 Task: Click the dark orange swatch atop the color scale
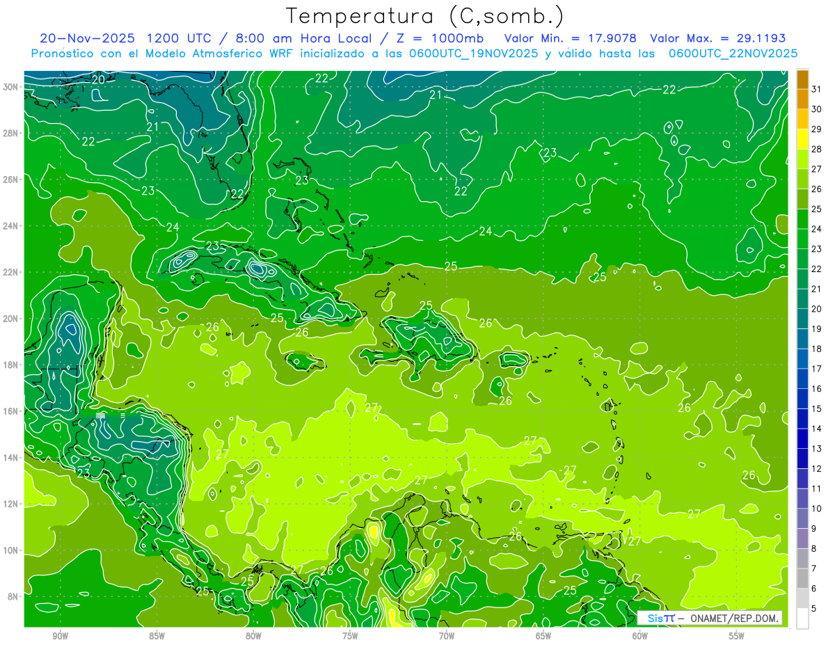(802, 79)
